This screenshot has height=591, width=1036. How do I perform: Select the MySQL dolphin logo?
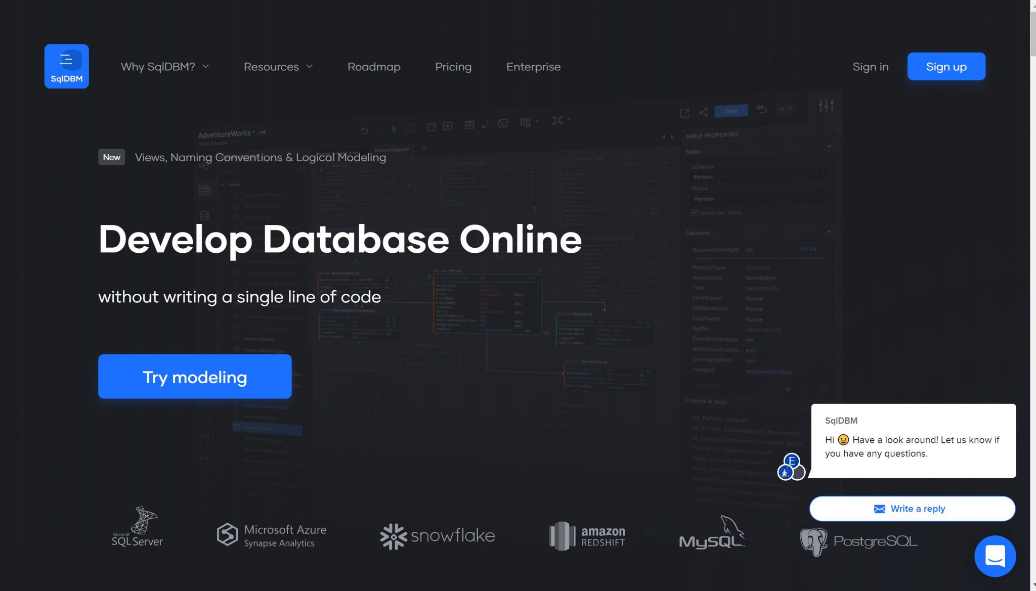pyautogui.click(x=712, y=532)
